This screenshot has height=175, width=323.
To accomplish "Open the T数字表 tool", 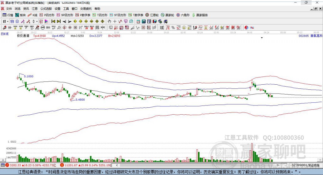I will 136,15.
